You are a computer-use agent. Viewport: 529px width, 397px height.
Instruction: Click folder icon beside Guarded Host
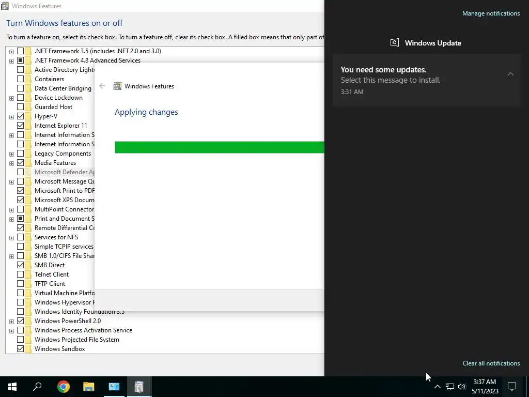[28, 107]
